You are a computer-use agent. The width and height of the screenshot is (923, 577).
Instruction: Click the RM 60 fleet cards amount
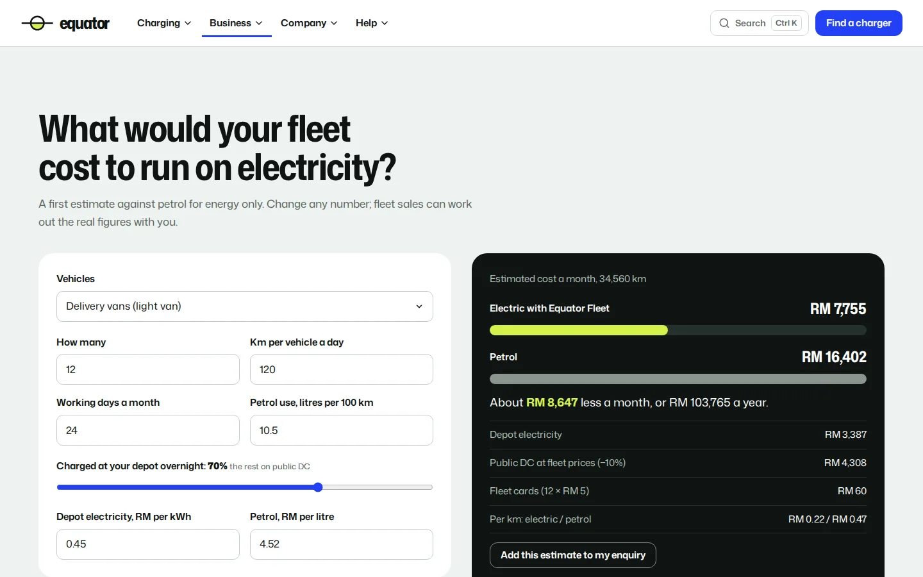tap(852, 491)
